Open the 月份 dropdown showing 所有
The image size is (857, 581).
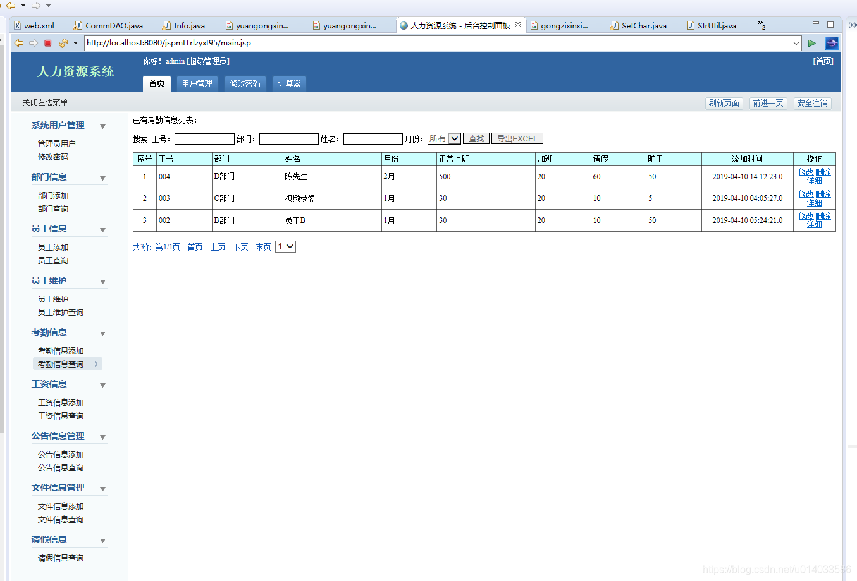[x=444, y=139]
